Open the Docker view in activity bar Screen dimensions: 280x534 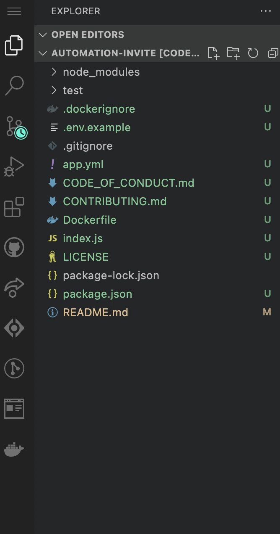[x=14, y=449]
